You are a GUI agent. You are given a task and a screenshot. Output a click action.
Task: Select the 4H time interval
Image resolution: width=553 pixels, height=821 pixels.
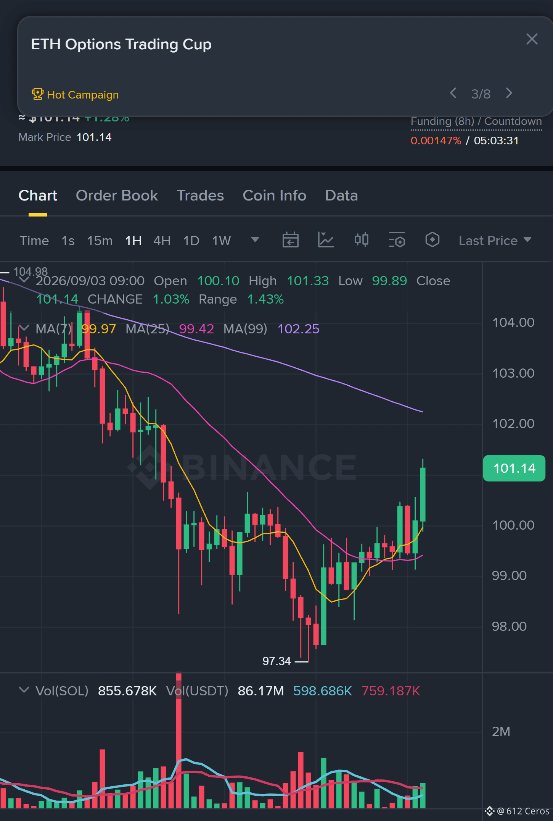(x=162, y=241)
